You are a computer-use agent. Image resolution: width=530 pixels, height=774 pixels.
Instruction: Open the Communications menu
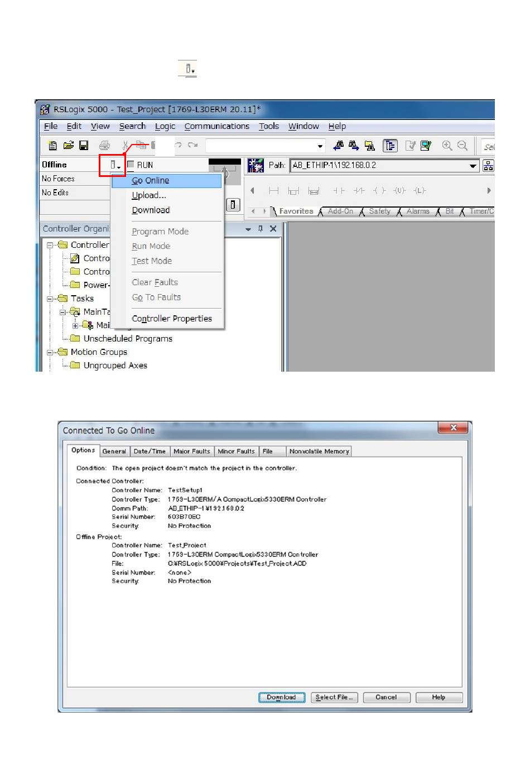[217, 126]
